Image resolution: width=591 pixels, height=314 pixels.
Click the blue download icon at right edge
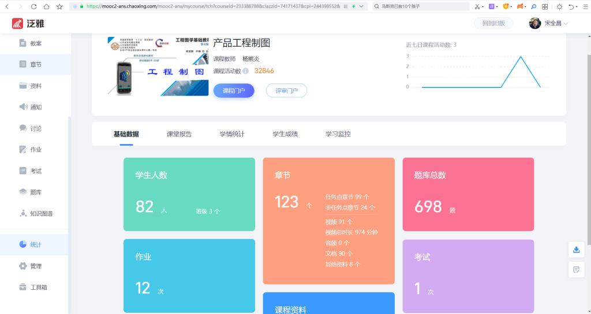[x=576, y=249]
